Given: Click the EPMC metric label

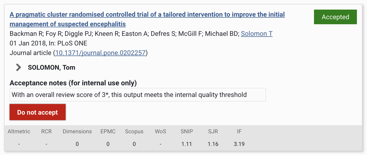Looking at the screenshot, I should click(x=108, y=131).
